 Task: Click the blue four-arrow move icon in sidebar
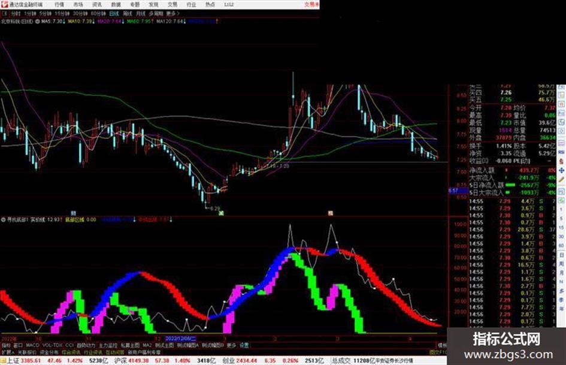click(561, 170)
